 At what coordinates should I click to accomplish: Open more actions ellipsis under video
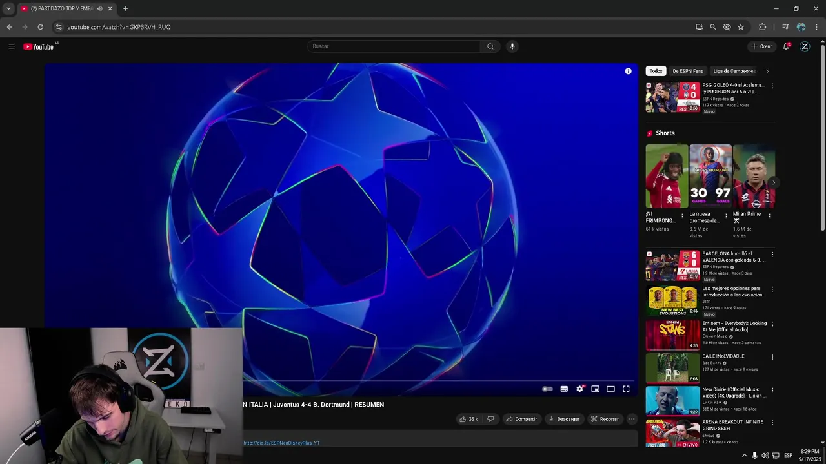pyautogui.click(x=632, y=419)
